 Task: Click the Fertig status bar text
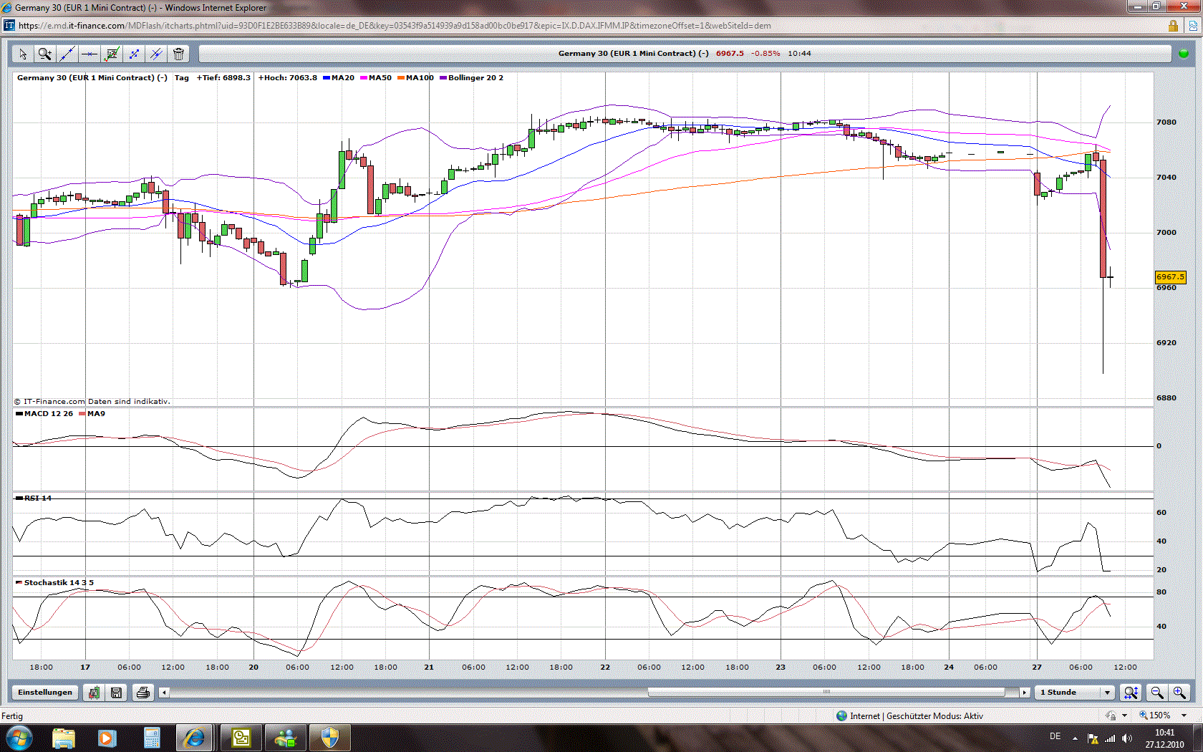point(12,716)
